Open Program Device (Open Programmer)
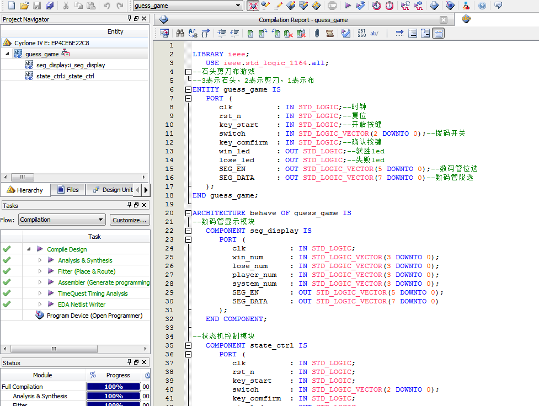This screenshot has height=406, width=539. (94, 315)
